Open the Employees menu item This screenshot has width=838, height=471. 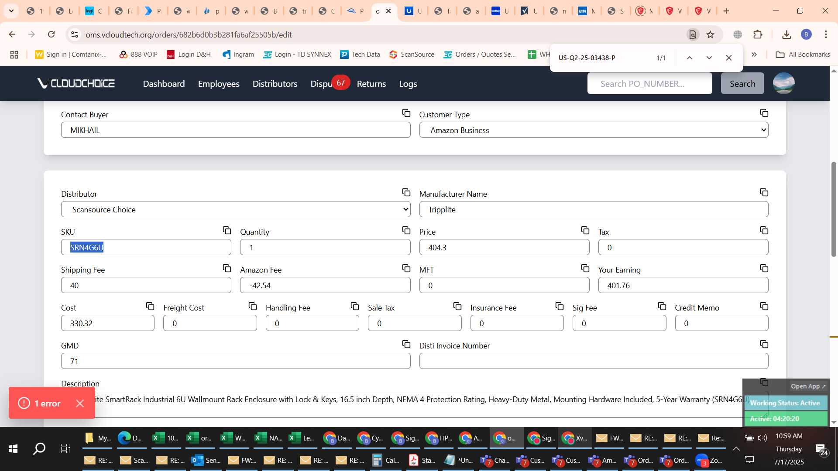point(219,84)
